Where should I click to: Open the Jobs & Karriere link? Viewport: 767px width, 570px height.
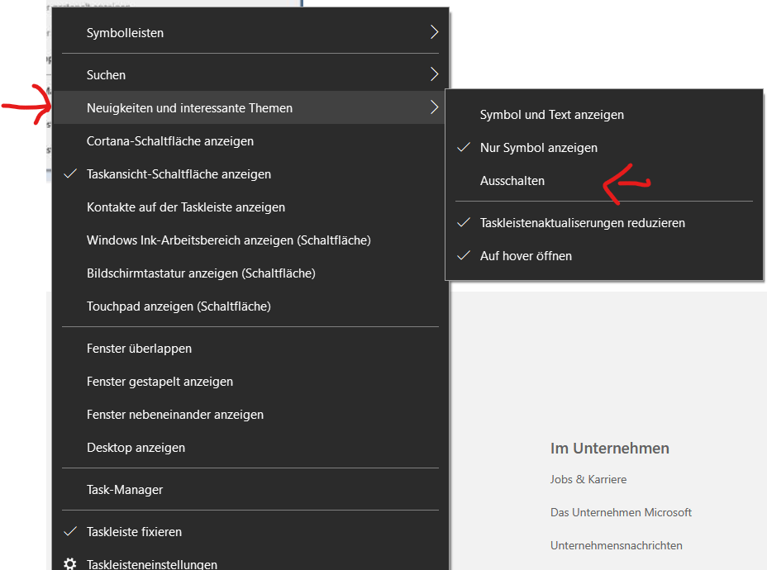(588, 479)
